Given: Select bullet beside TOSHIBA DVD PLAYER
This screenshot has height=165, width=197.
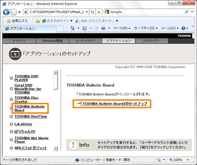Looking at the screenshot, I should [x=11, y=78].
